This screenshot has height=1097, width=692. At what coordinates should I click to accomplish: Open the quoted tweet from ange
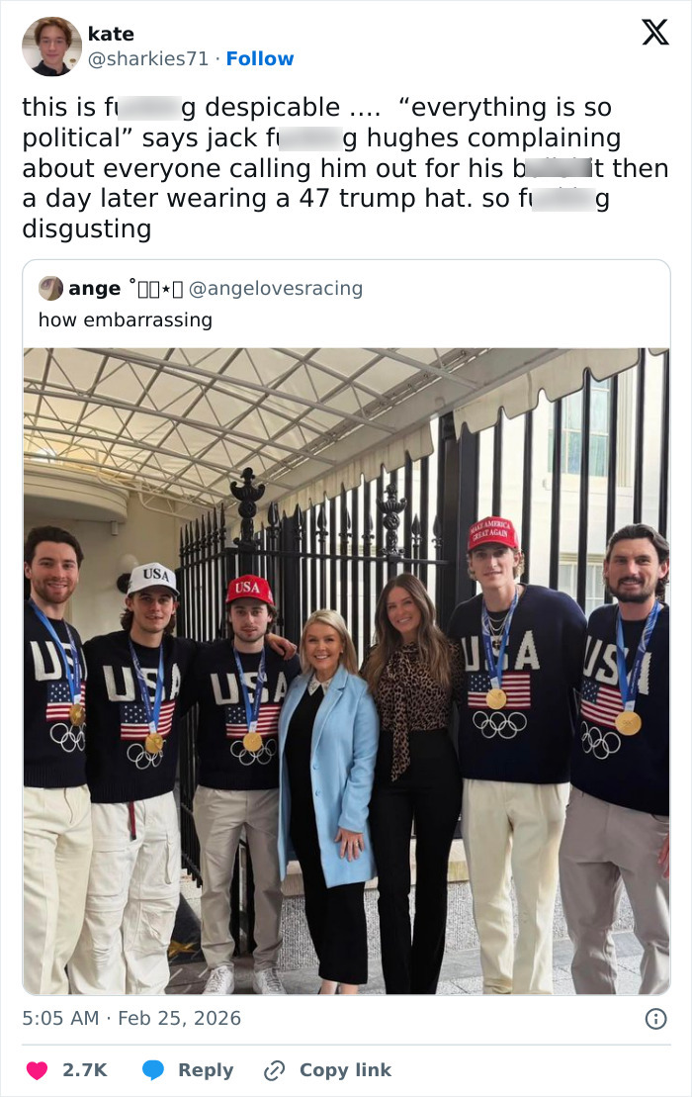pos(346,320)
